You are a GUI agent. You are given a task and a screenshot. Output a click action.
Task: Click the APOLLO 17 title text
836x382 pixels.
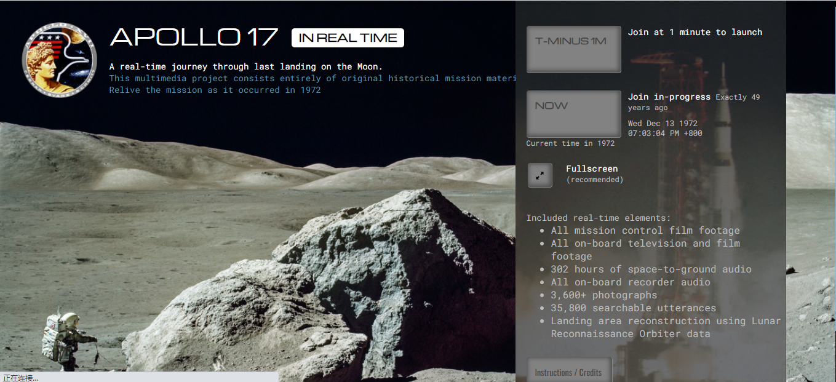(x=194, y=38)
